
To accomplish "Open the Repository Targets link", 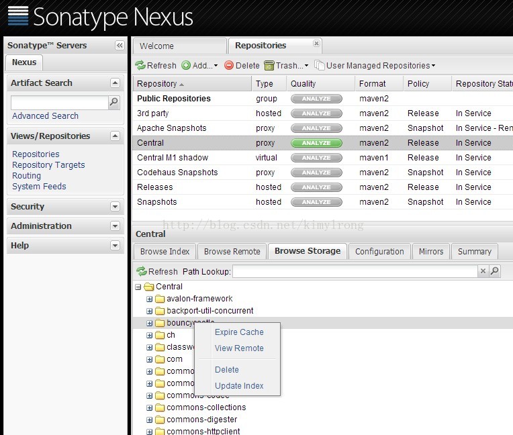I will tap(48, 165).
